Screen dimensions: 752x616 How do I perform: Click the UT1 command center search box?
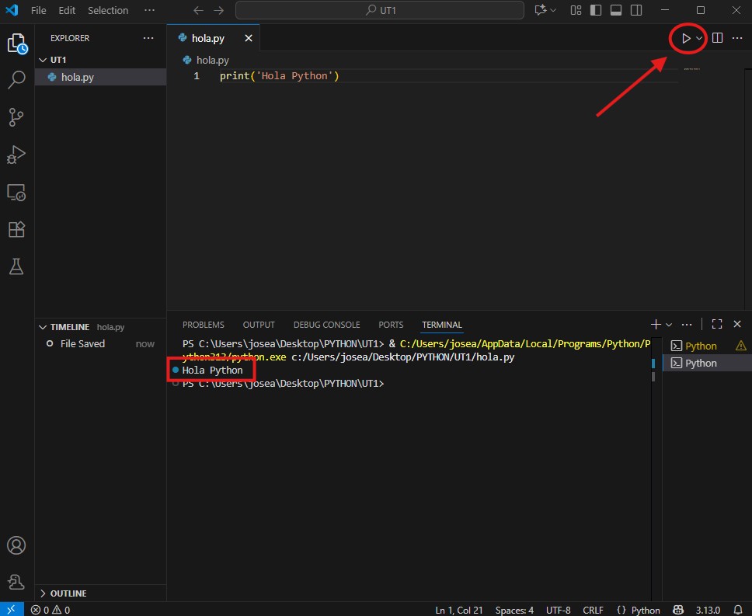pyautogui.click(x=380, y=10)
